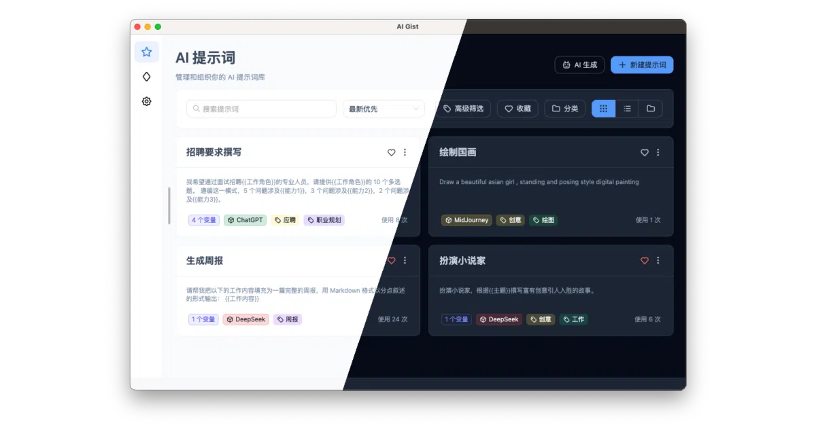This screenshot has width=816, height=428.
Task: Open the settings gear in sidebar
Action: (x=146, y=101)
